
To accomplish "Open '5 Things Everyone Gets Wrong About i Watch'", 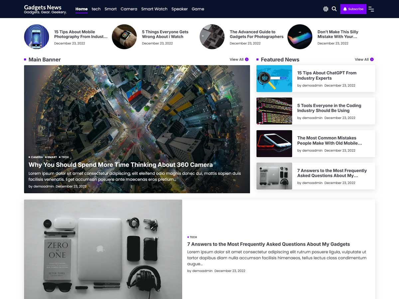I will [165, 34].
